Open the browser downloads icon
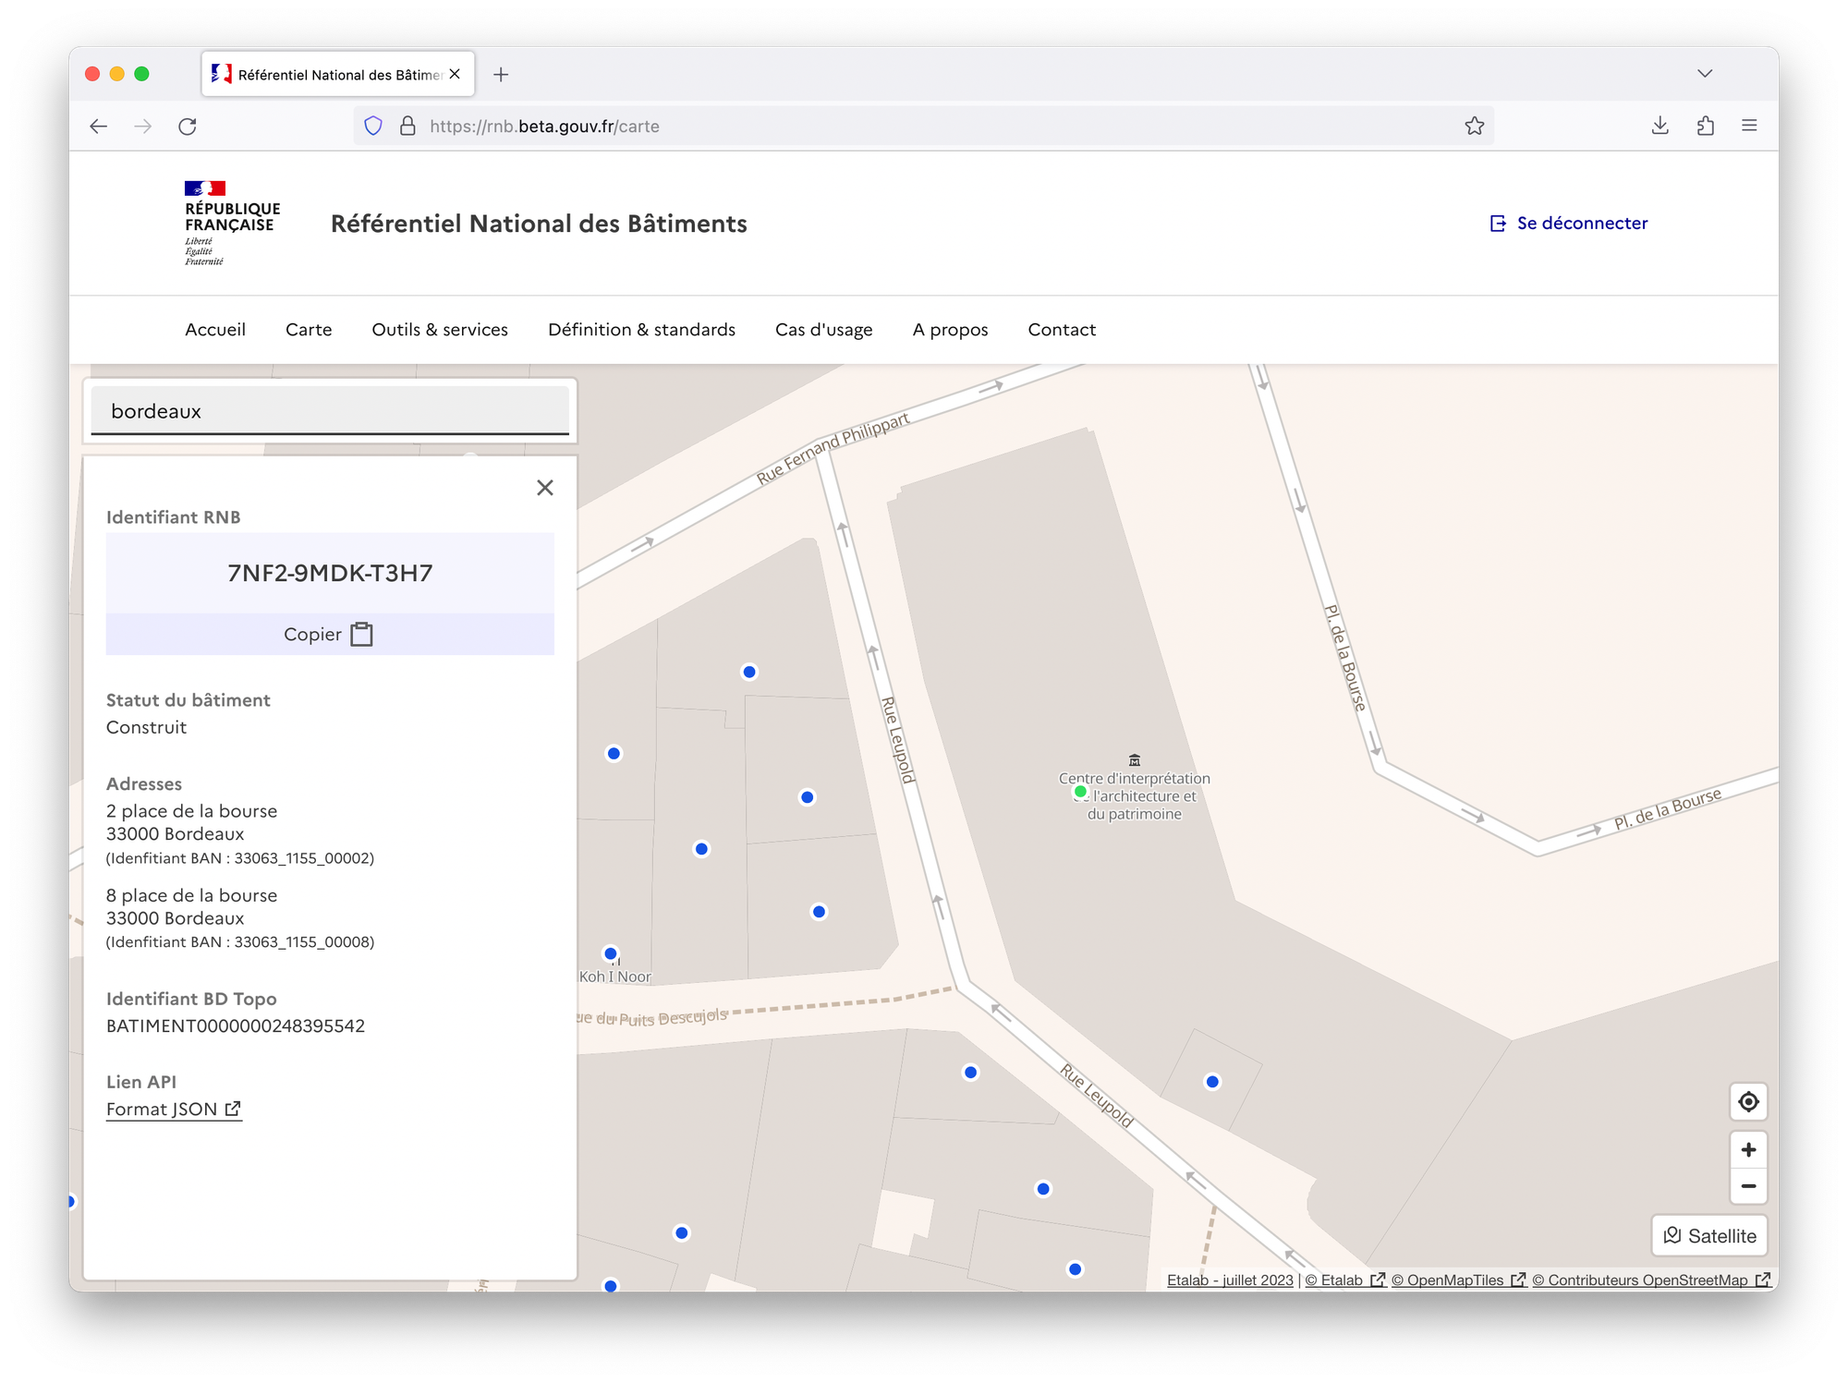Image resolution: width=1848 pixels, height=1383 pixels. (x=1660, y=127)
